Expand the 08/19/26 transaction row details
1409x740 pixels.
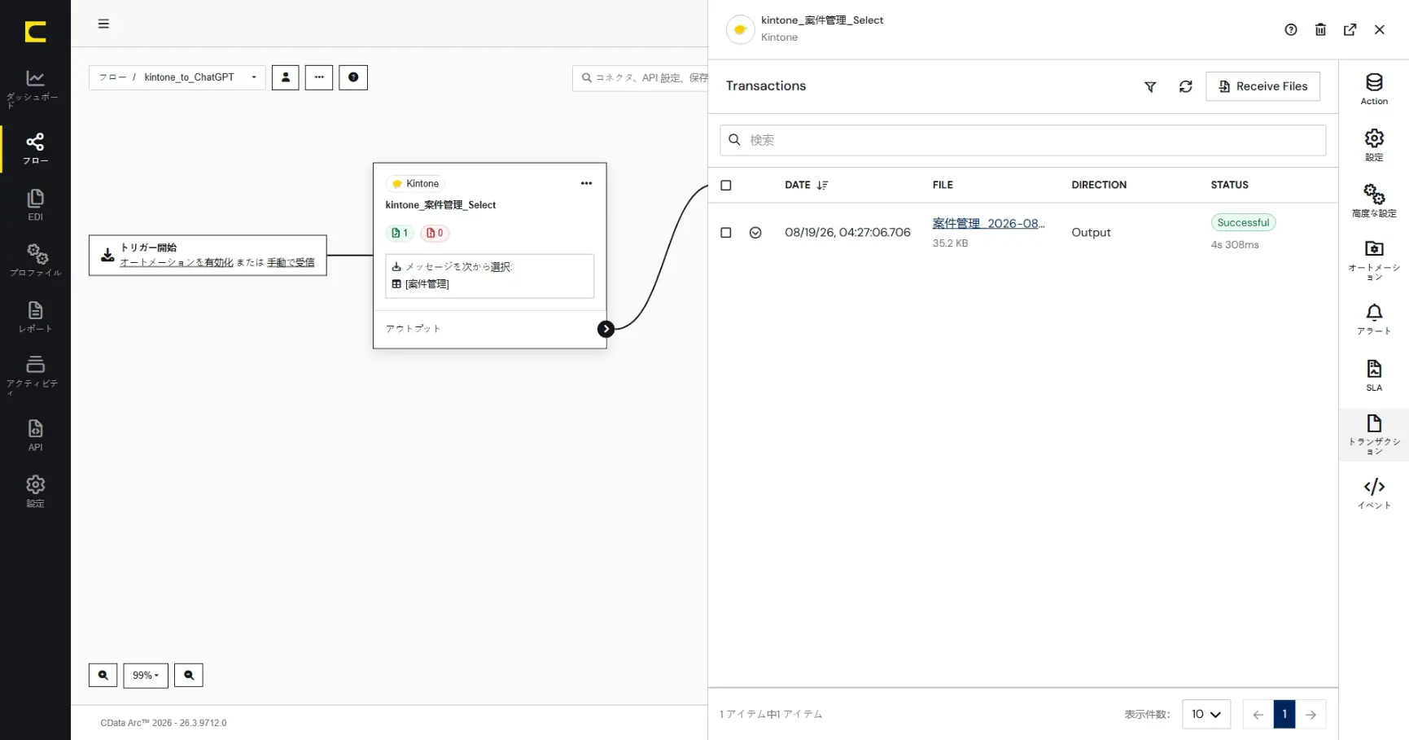[x=755, y=233]
